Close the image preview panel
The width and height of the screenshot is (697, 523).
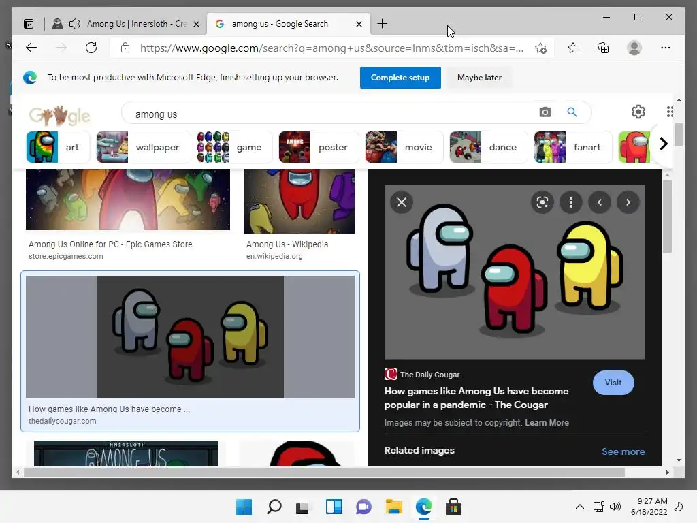(x=402, y=202)
